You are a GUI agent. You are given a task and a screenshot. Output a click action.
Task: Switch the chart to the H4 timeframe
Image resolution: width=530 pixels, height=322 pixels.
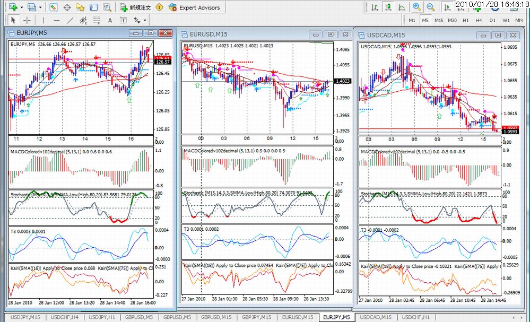pyautogui.click(x=479, y=20)
